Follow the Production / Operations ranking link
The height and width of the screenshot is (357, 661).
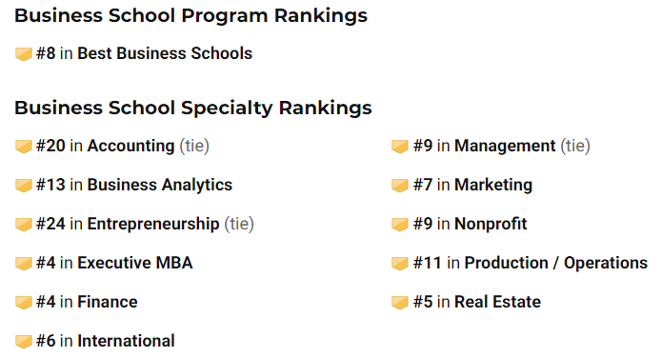coord(556,263)
